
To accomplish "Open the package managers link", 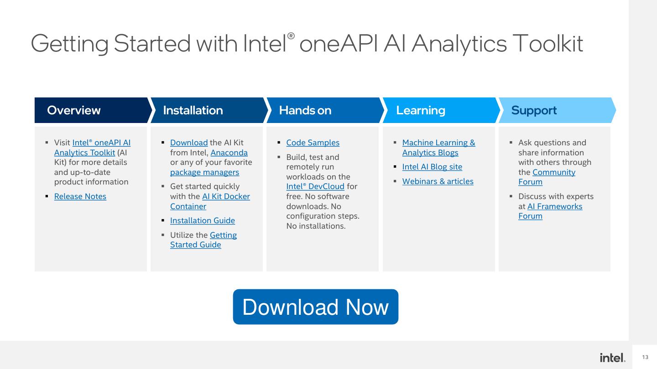I will tap(204, 172).
